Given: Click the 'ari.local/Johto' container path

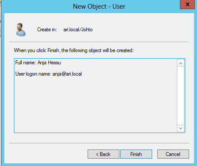Looking at the screenshot, I should [78, 30].
